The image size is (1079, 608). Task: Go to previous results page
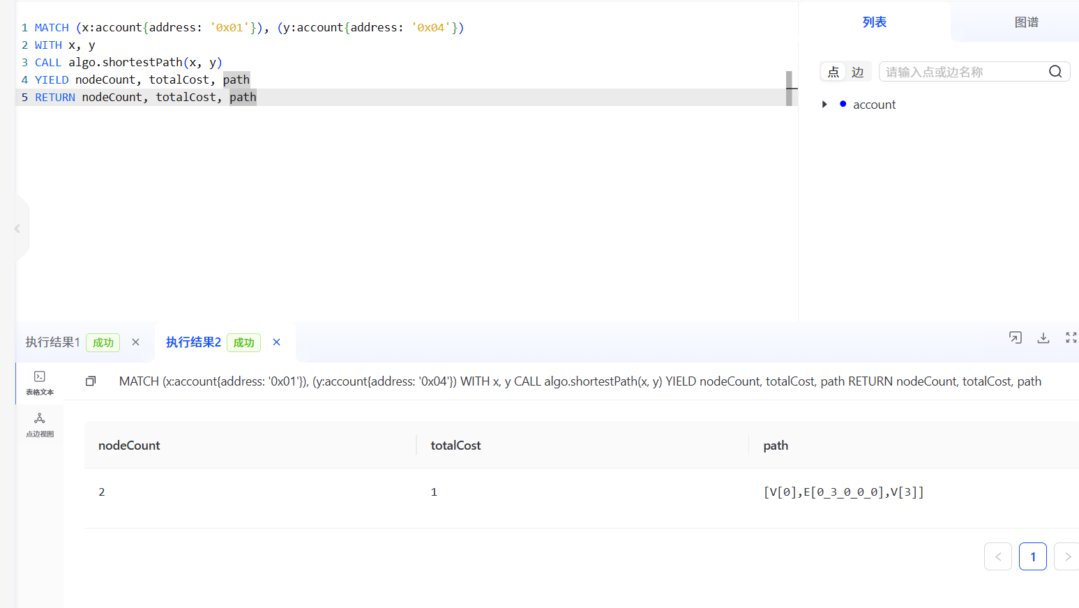998,556
